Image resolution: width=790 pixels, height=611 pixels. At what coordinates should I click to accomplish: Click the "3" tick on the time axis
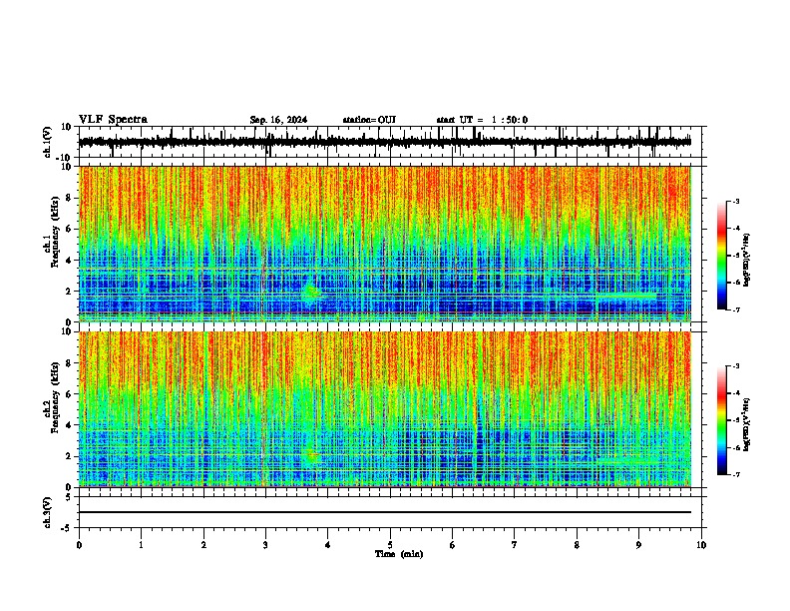pyautogui.click(x=265, y=545)
